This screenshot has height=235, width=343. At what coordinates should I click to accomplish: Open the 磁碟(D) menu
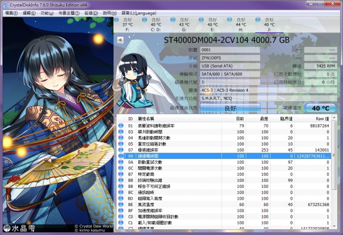[x=91, y=13]
